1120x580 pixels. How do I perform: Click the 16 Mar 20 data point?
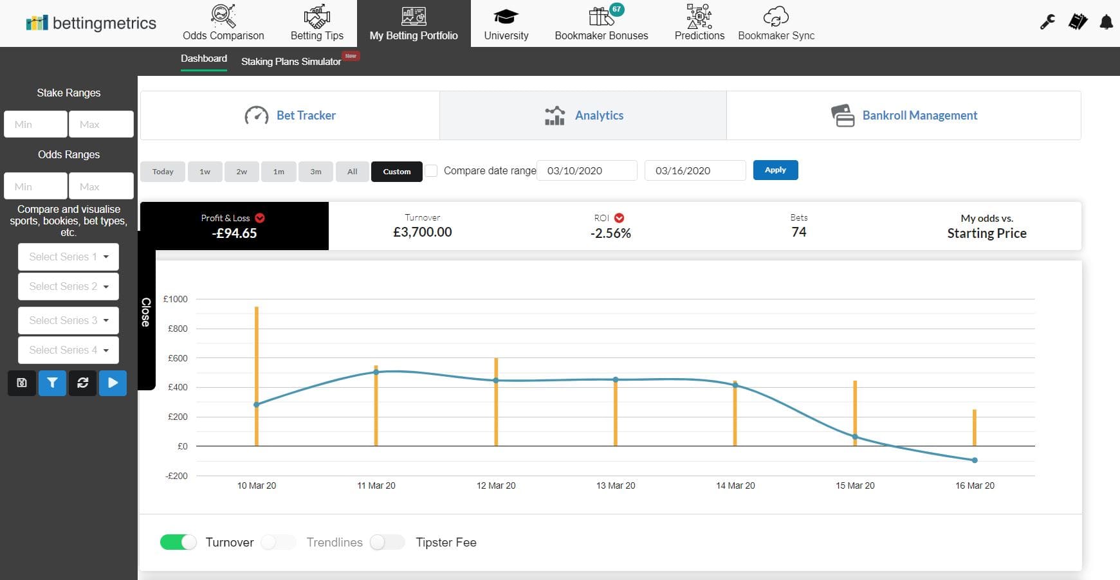pyautogui.click(x=975, y=460)
